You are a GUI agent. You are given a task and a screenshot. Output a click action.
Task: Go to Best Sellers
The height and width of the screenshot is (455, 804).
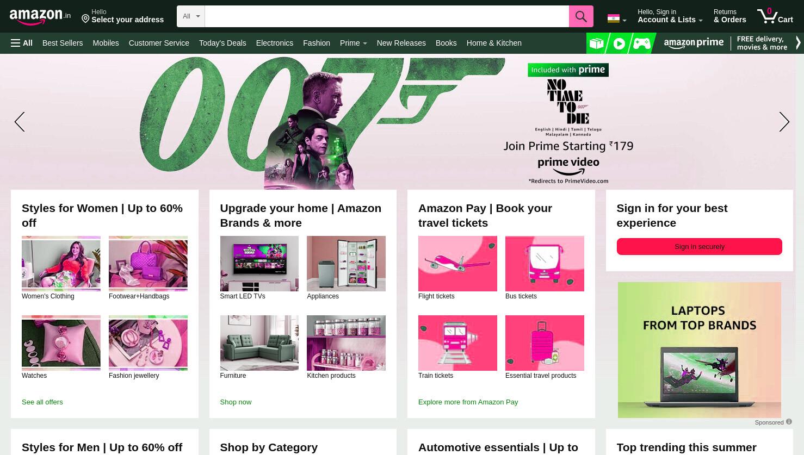click(x=63, y=43)
